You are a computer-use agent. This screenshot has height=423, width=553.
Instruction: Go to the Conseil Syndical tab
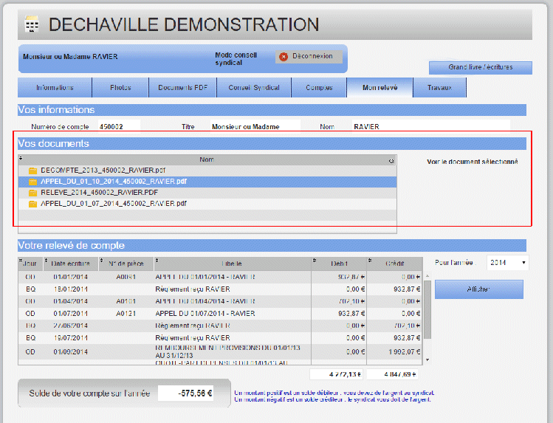pyautogui.click(x=254, y=87)
